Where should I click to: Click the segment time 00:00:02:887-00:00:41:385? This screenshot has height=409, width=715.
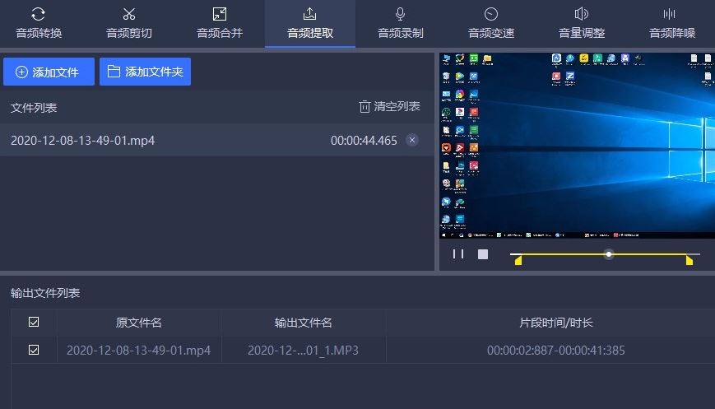tap(556, 351)
